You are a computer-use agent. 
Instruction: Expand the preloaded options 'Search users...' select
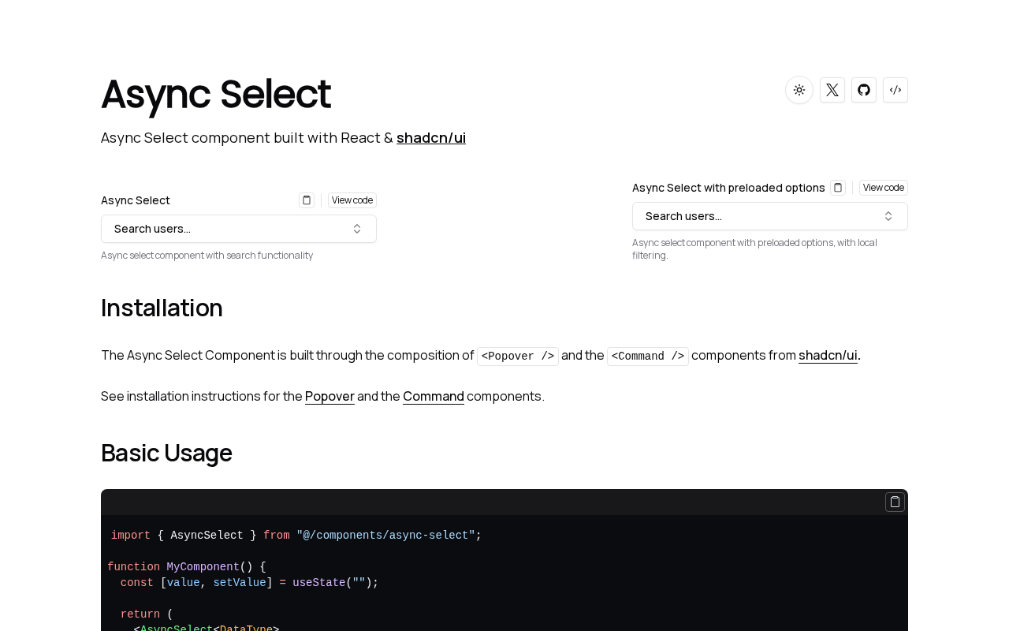pos(757,216)
